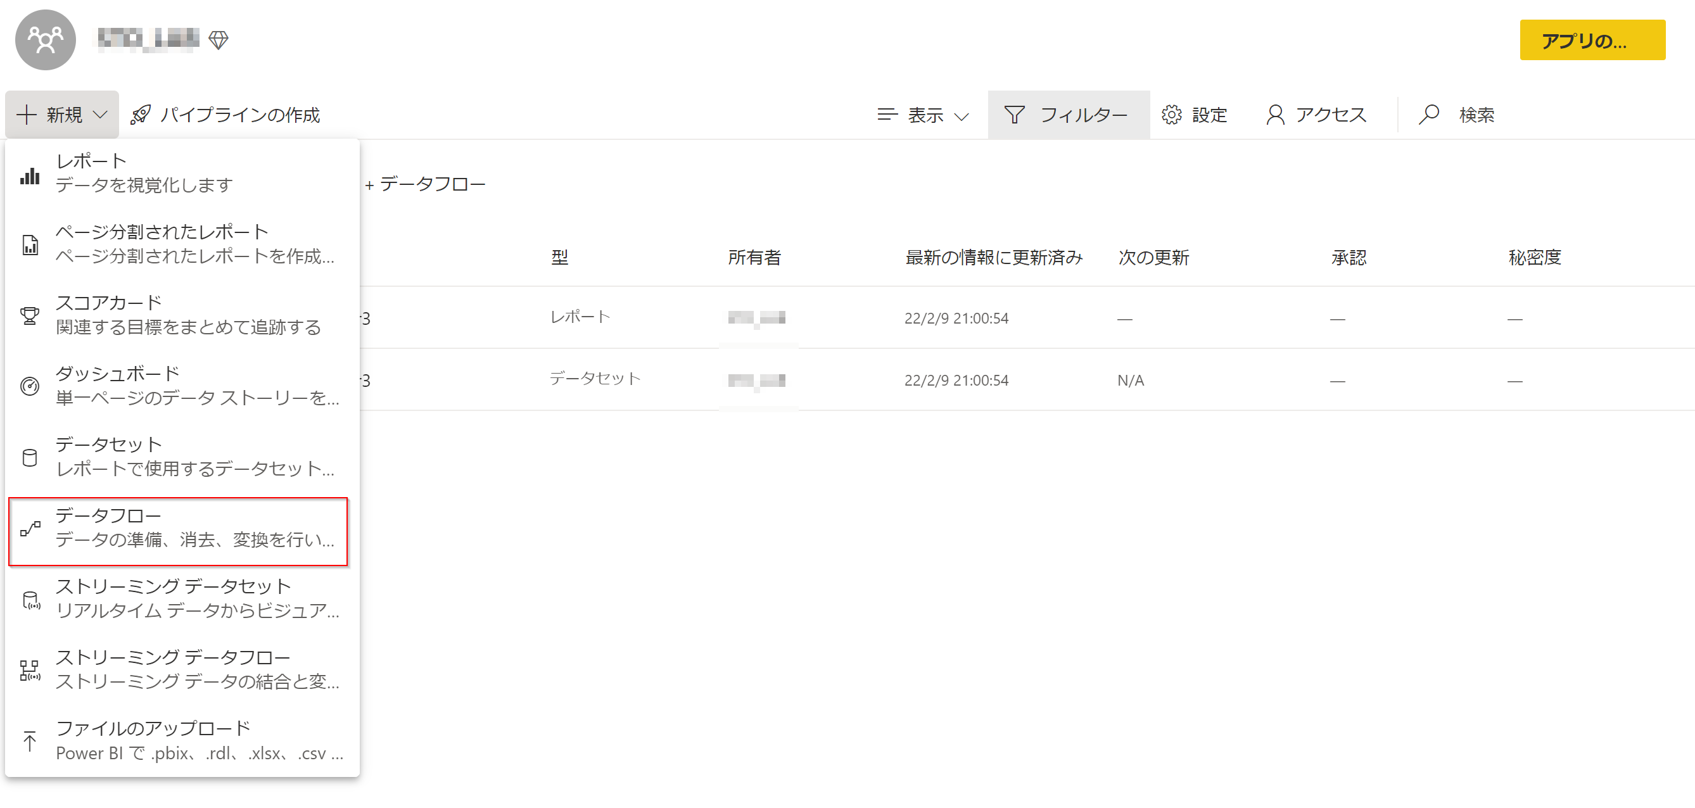
Task: Click the search magnifier icon
Action: pyautogui.click(x=1428, y=115)
